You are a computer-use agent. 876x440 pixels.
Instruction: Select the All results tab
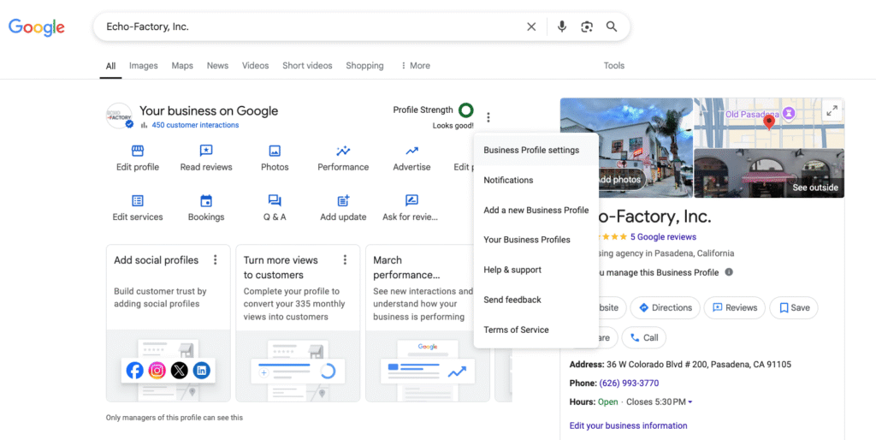[110, 66]
